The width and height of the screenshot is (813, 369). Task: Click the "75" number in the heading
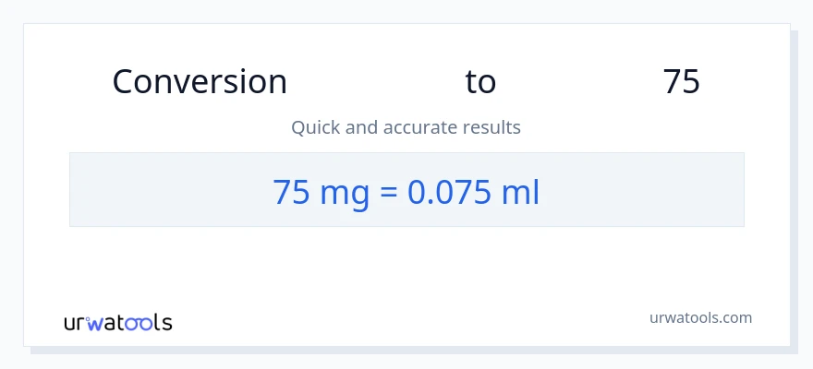pyautogui.click(x=681, y=82)
